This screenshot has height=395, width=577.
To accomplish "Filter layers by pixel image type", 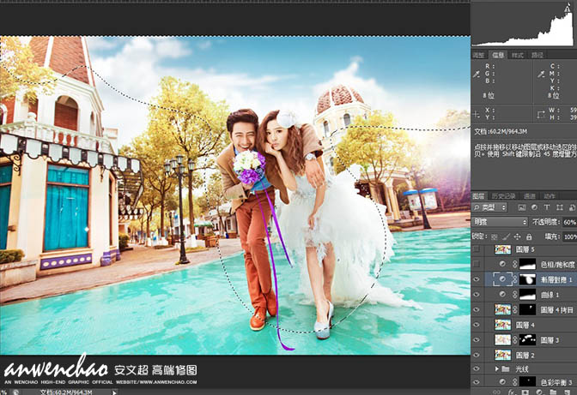I will [522, 207].
